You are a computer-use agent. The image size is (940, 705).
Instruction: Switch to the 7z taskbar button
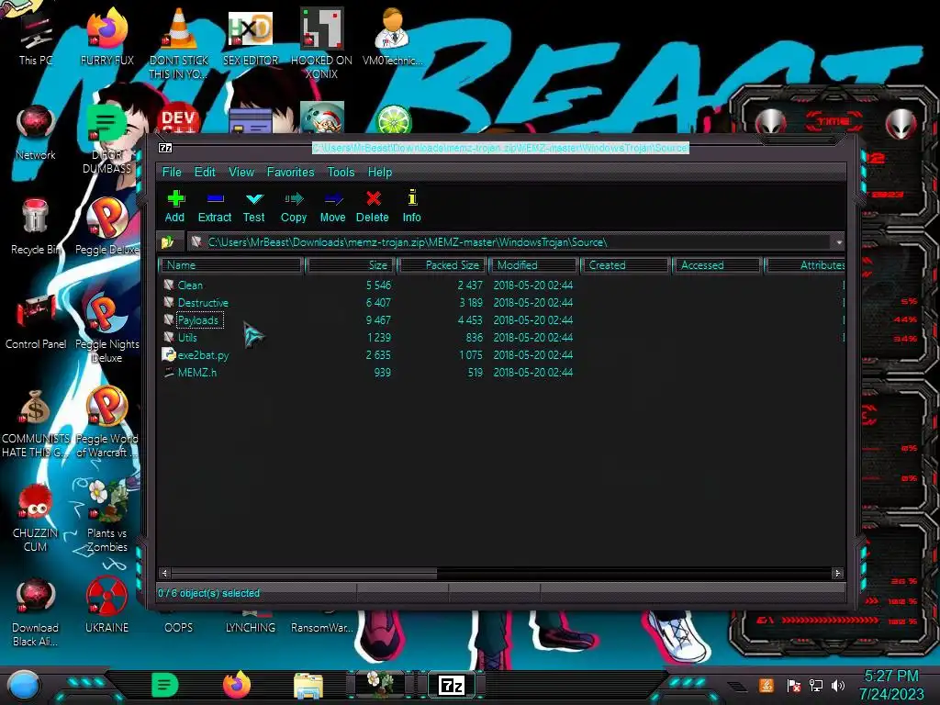pyautogui.click(x=452, y=685)
